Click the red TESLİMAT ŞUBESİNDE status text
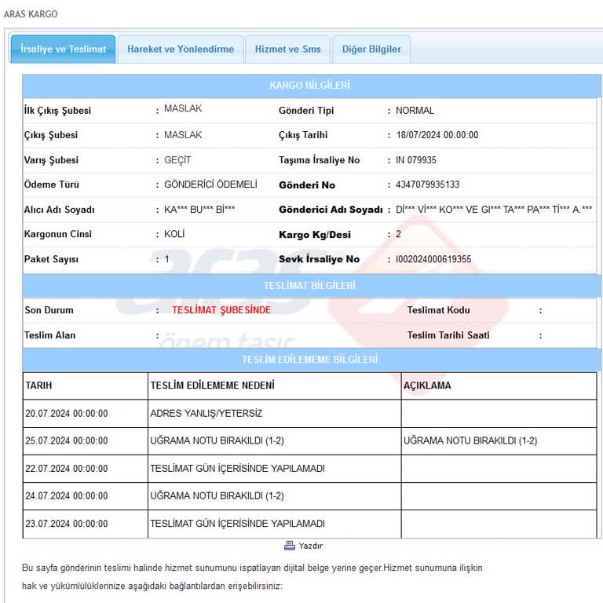Image resolution: width=603 pixels, height=603 pixels. 221,310
